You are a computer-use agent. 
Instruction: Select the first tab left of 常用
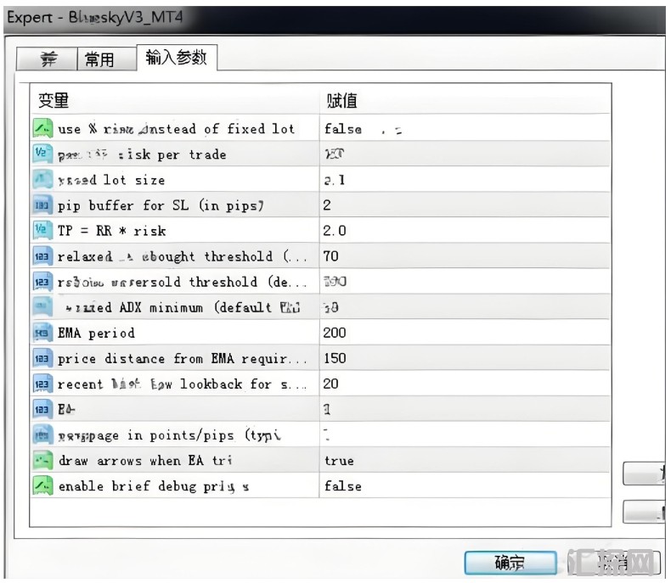(49, 59)
